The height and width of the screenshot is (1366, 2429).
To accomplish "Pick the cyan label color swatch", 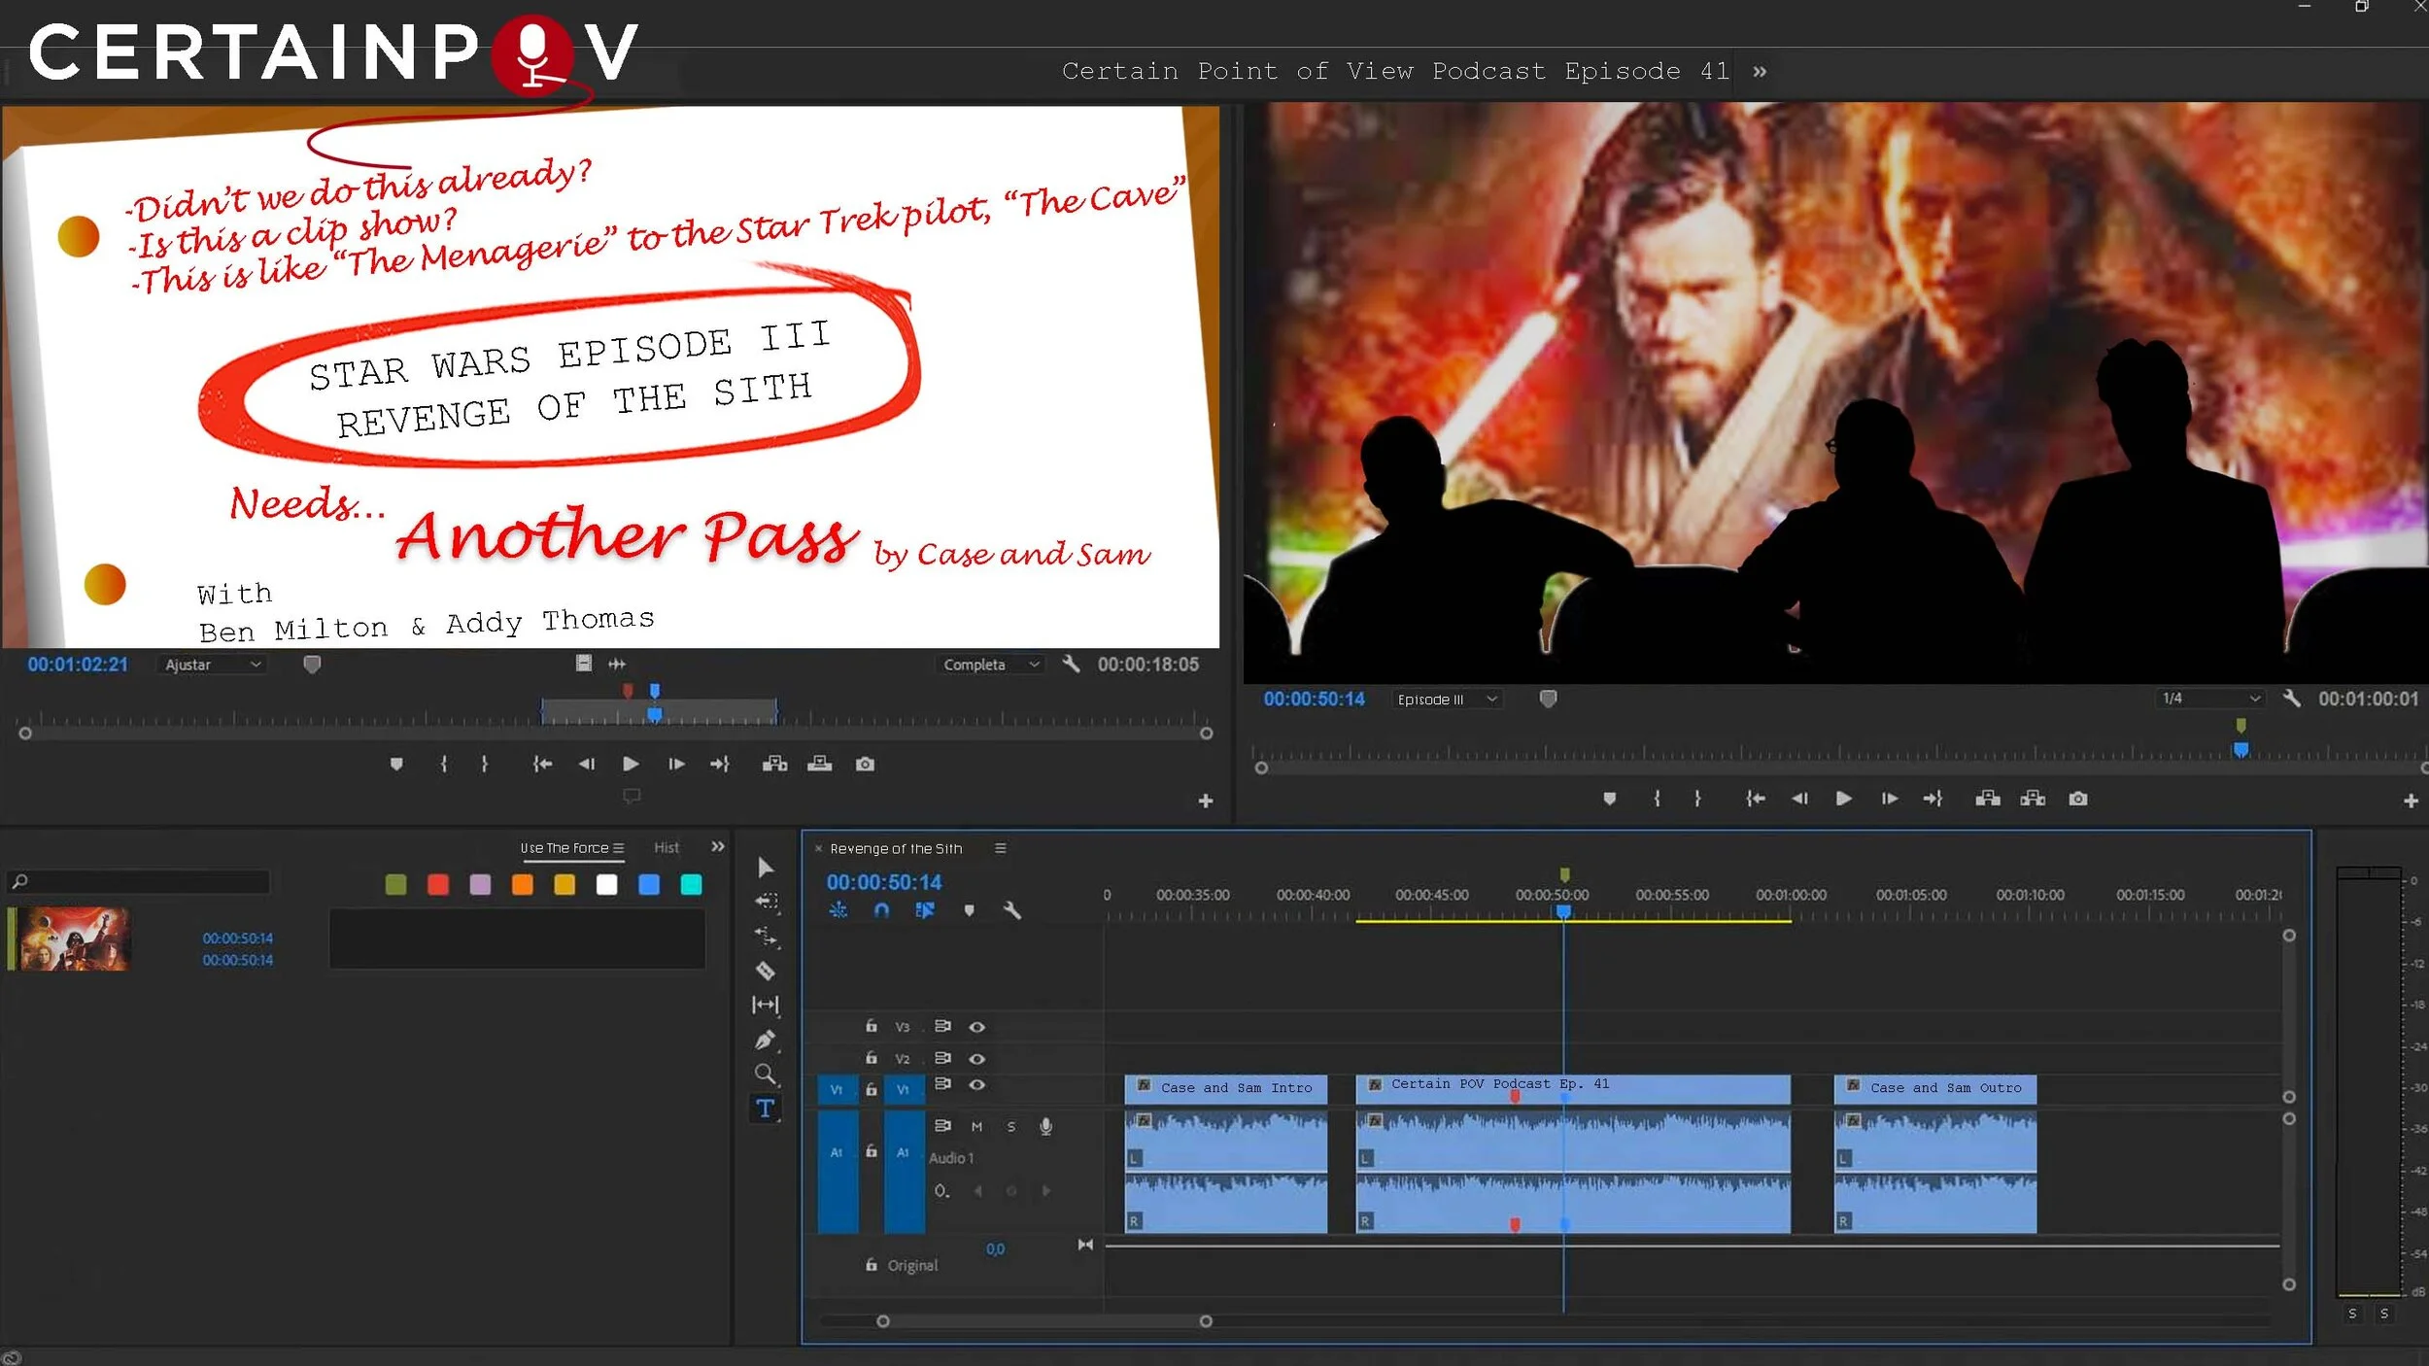I will pos(692,885).
